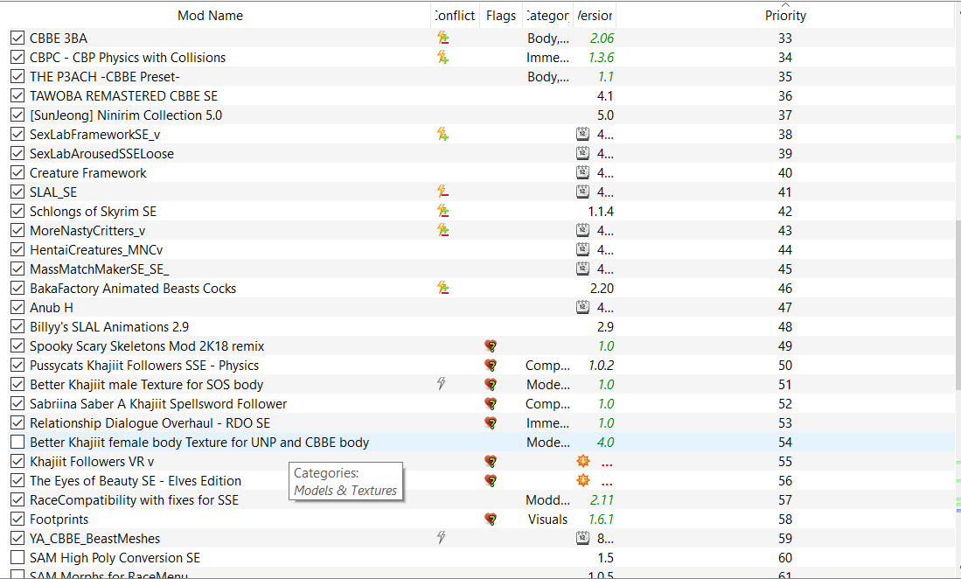Click priority value 54
The width and height of the screenshot is (961, 579).
[x=785, y=443]
